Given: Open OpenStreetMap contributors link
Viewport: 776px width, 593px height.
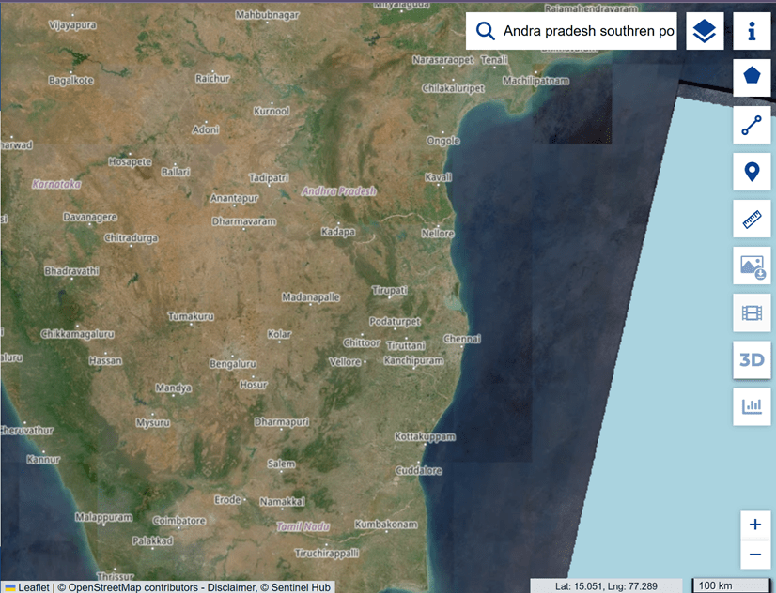Looking at the screenshot, I should [132, 587].
